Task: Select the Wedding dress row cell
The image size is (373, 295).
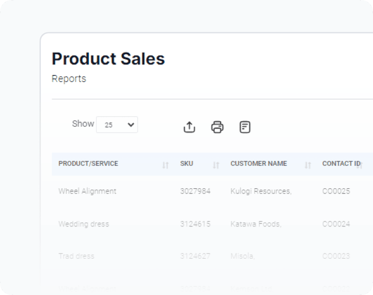Action: [84, 224]
